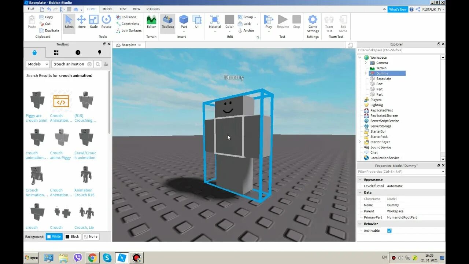Viewport: 469px width, 264px height.
Task: Collapse the Workspace tree node
Action: tap(360, 58)
